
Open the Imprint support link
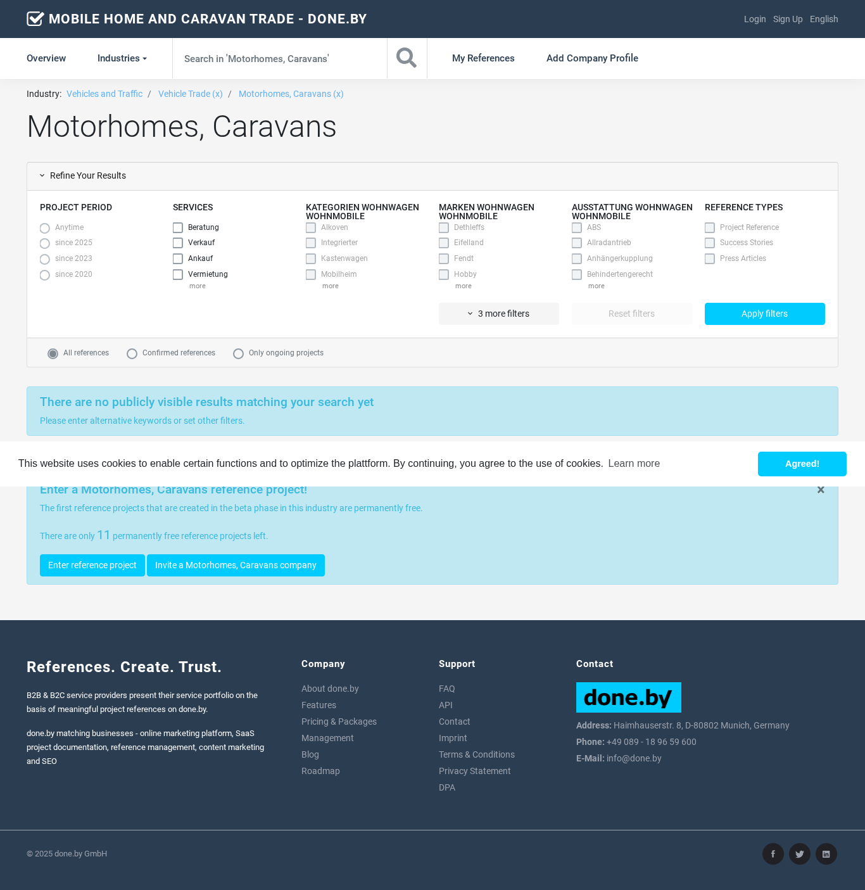click(x=453, y=738)
